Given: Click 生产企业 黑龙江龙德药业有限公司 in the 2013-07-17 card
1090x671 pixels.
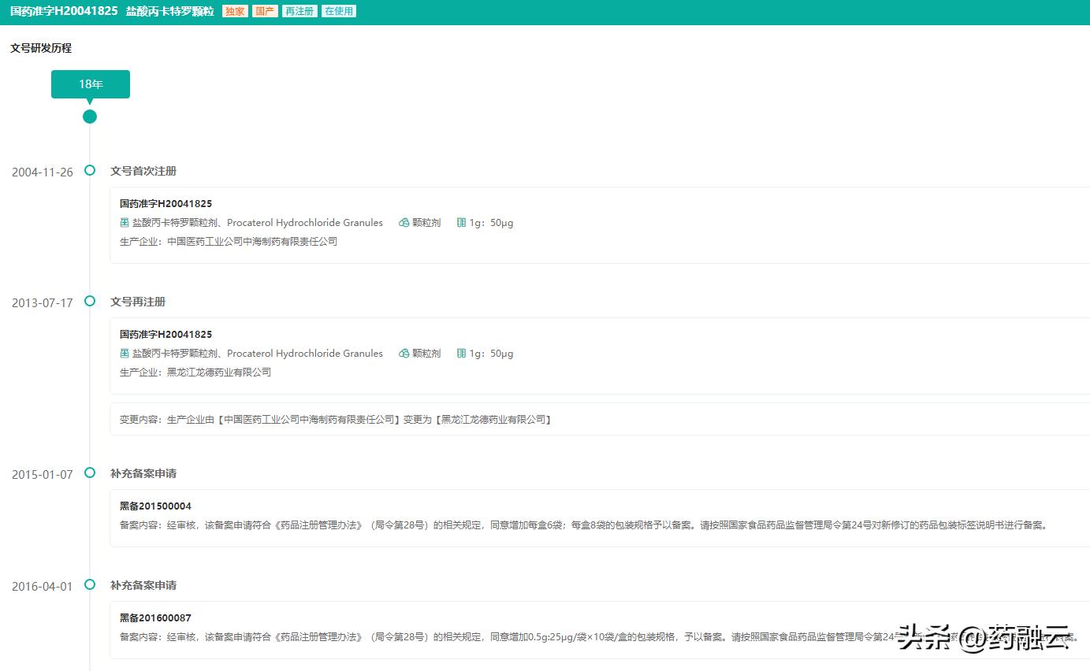Looking at the screenshot, I should [x=195, y=373].
